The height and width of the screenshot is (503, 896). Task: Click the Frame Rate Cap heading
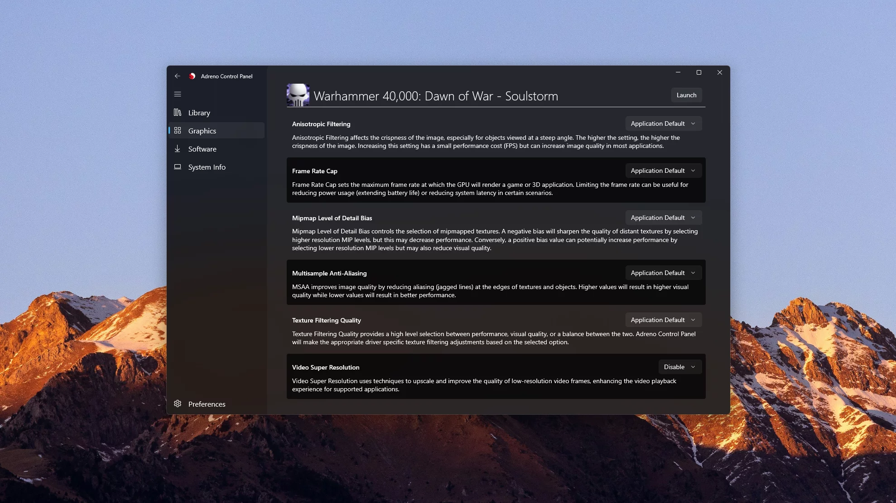click(315, 171)
